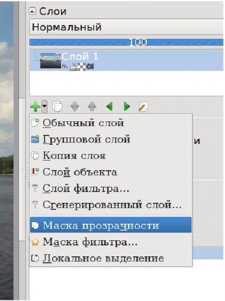Screen dimensions: 225x301
Task: Click the green left arrow layer button
Action: [x=109, y=106]
